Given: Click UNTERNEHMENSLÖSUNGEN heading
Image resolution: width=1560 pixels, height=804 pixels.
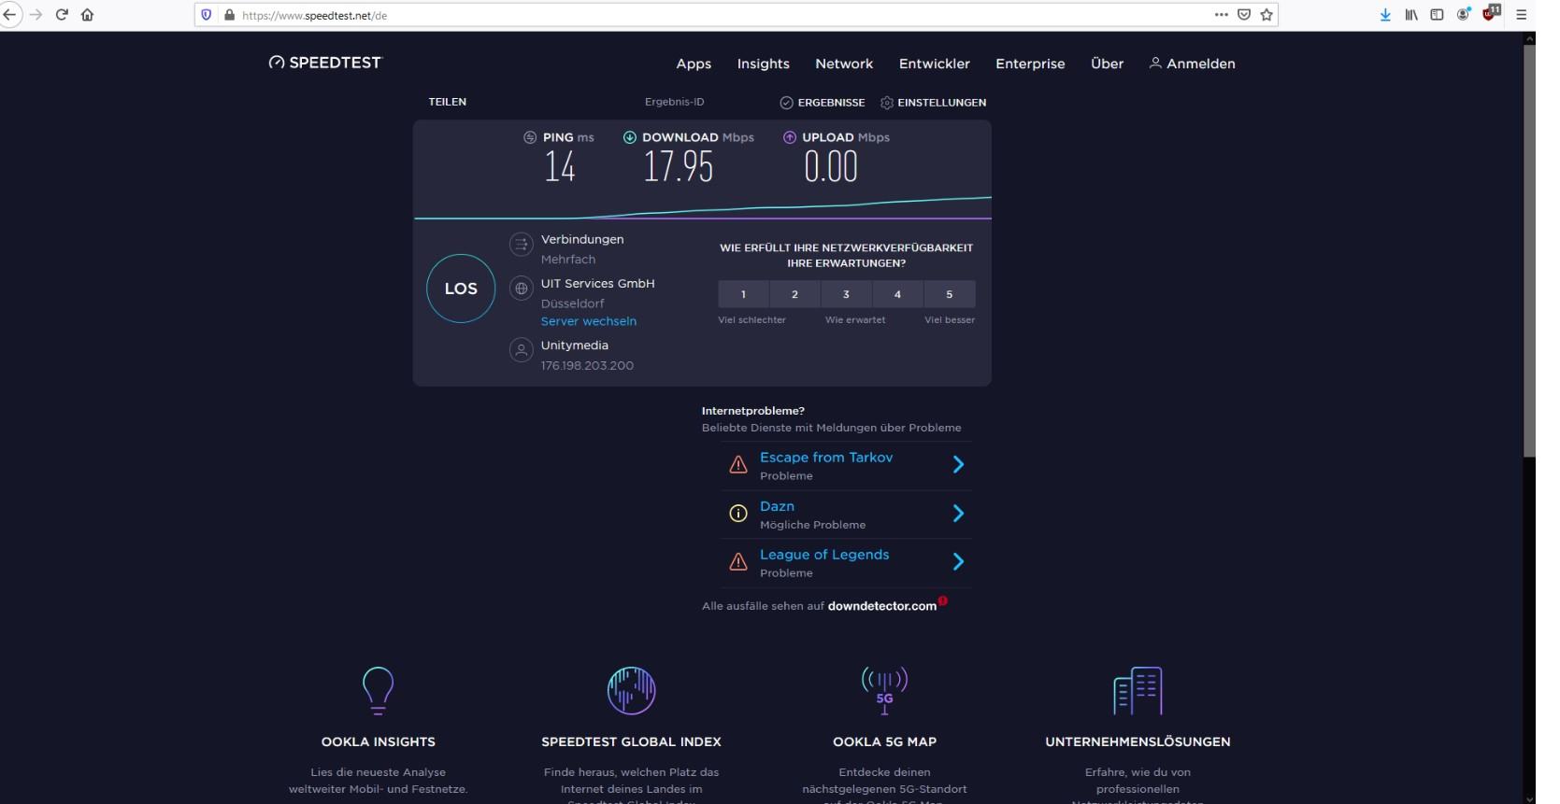Looking at the screenshot, I should pyautogui.click(x=1138, y=742).
